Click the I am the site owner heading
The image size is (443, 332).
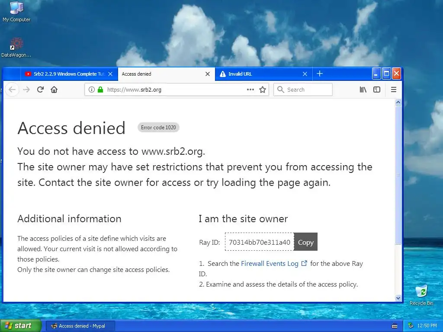coord(243,218)
